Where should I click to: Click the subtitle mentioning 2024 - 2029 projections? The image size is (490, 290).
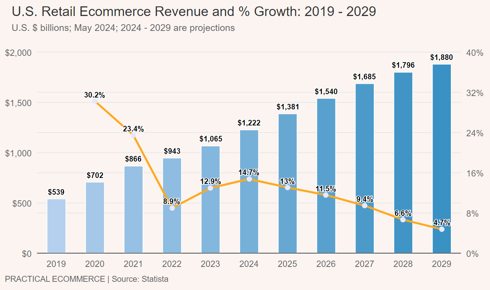[123, 28]
